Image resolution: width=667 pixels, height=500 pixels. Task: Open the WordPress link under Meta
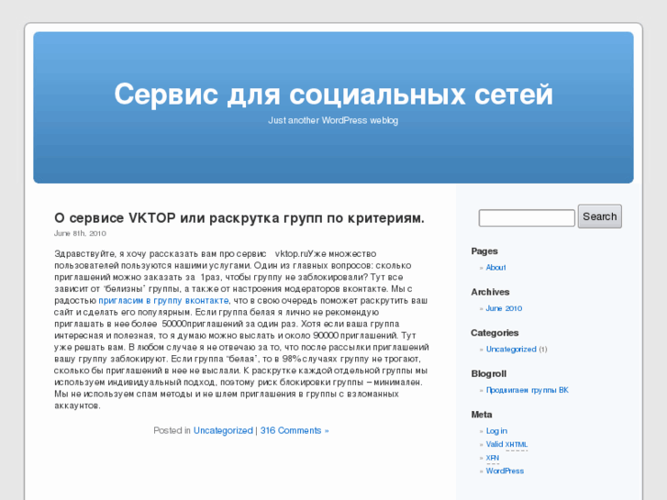505,471
